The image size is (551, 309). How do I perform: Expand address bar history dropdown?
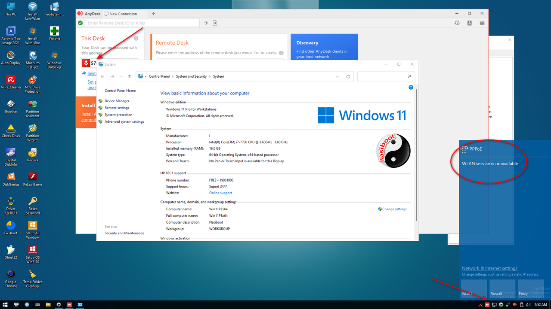coord(337,76)
